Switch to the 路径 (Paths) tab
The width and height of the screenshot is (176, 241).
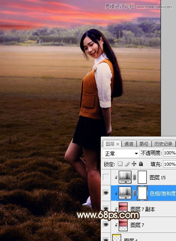click(x=144, y=144)
